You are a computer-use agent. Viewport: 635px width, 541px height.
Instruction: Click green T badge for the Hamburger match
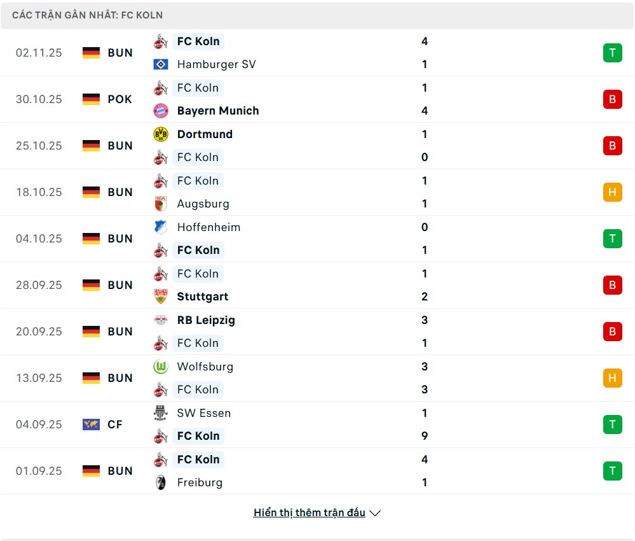coord(612,53)
